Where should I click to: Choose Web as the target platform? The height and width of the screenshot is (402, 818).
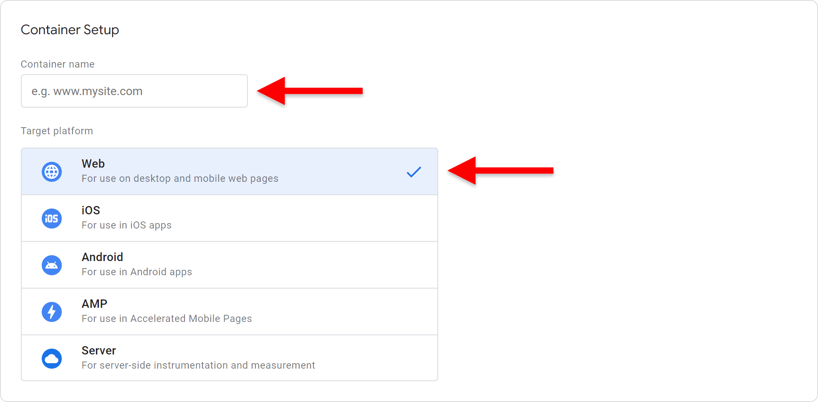pyautogui.click(x=230, y=171)
